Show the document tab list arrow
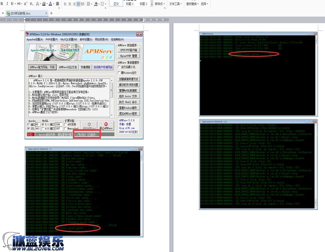Viewport: 325px width, 252px height. pos(3,13)
